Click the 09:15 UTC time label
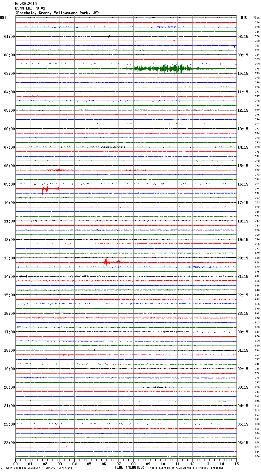261x472 pixels. (x=243, y=55)
